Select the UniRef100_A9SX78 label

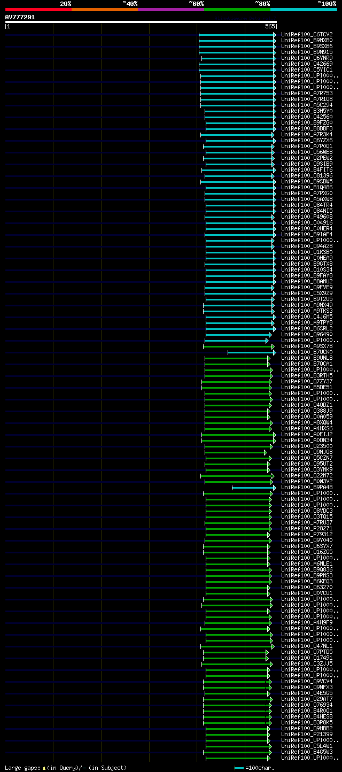[307, 346]
